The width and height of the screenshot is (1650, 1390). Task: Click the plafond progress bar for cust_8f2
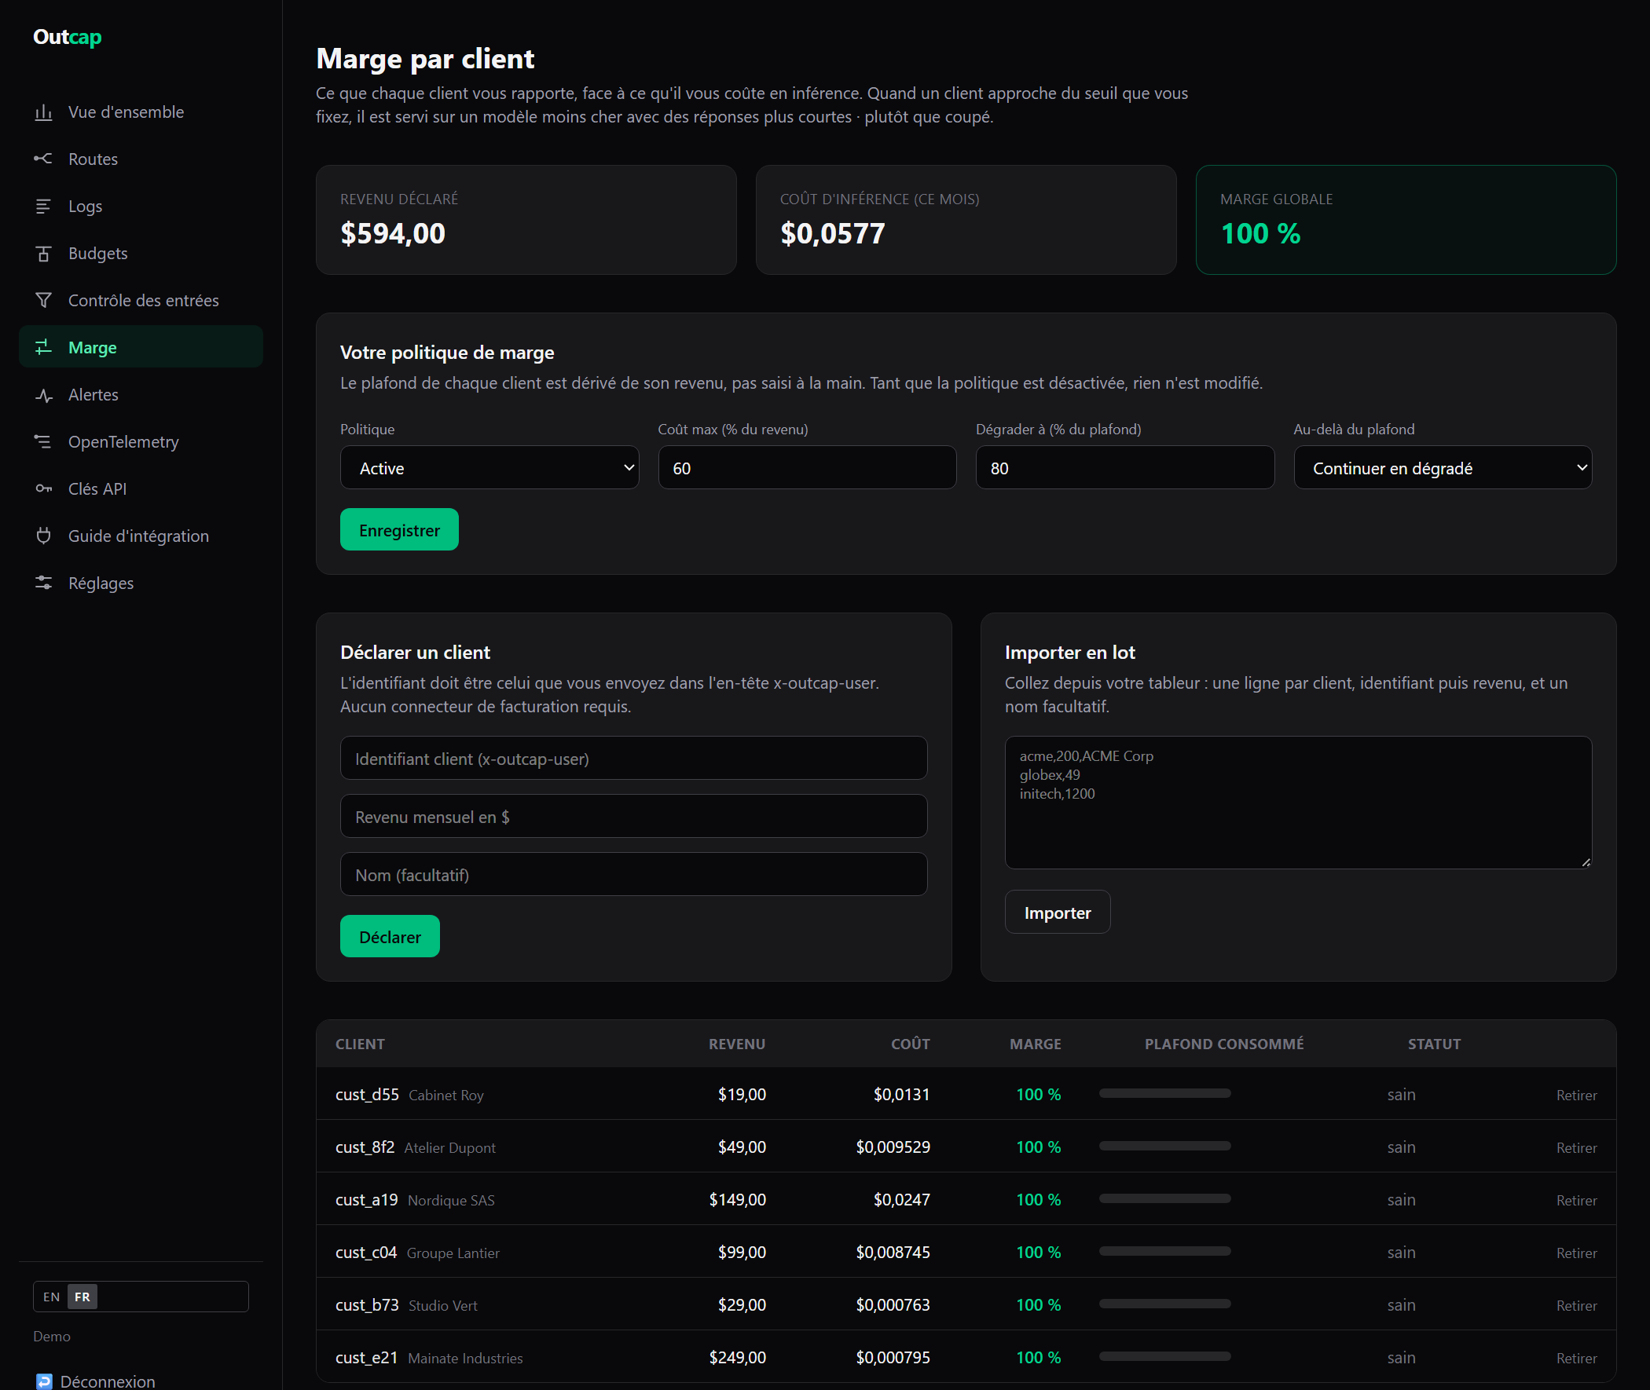click(x=1164, y=1146)
